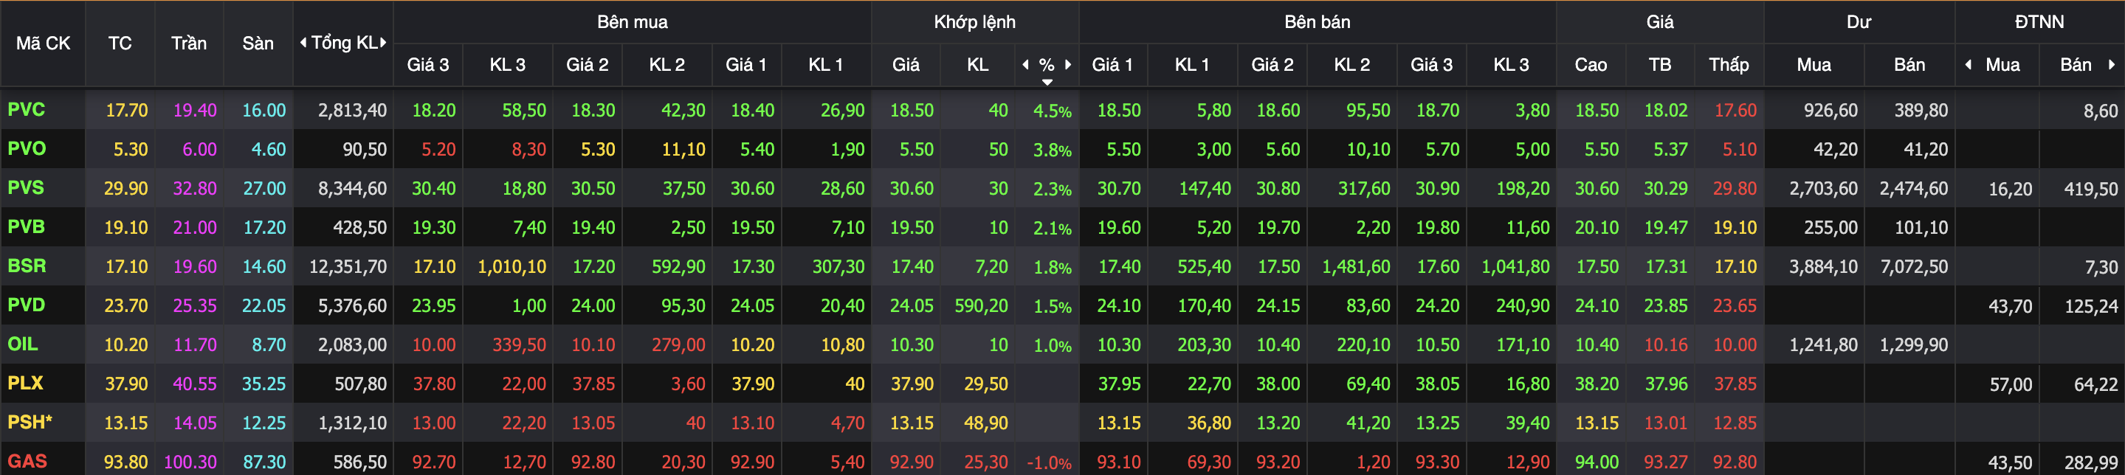The width and height of the screenshot is (2125, 475).
Task: Click the GAS ceiling price "100.30"
Action: pyautogui.click(x=190, y=462)
